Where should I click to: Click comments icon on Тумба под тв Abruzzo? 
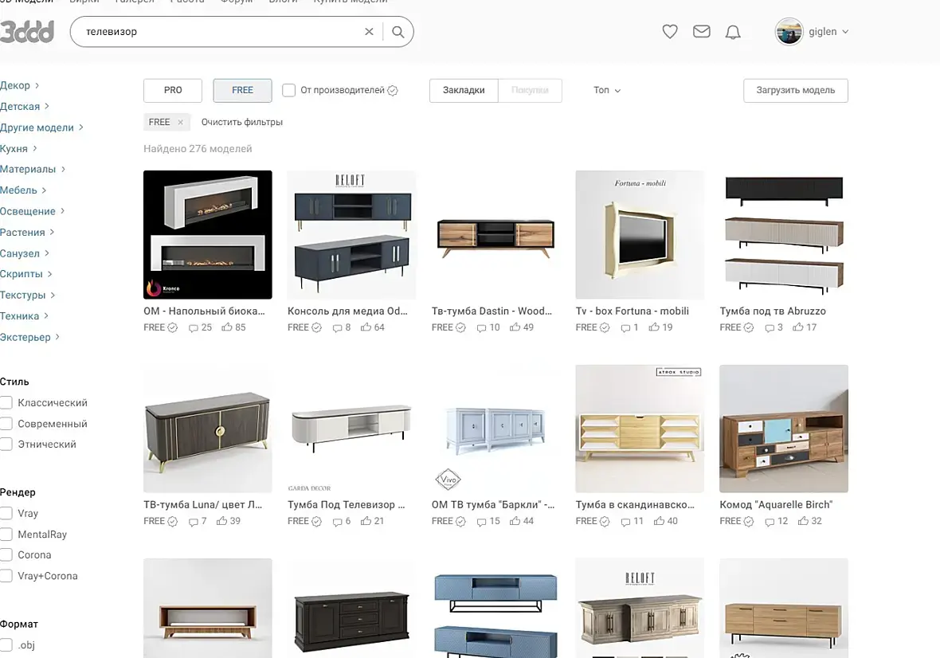(770, 327)
